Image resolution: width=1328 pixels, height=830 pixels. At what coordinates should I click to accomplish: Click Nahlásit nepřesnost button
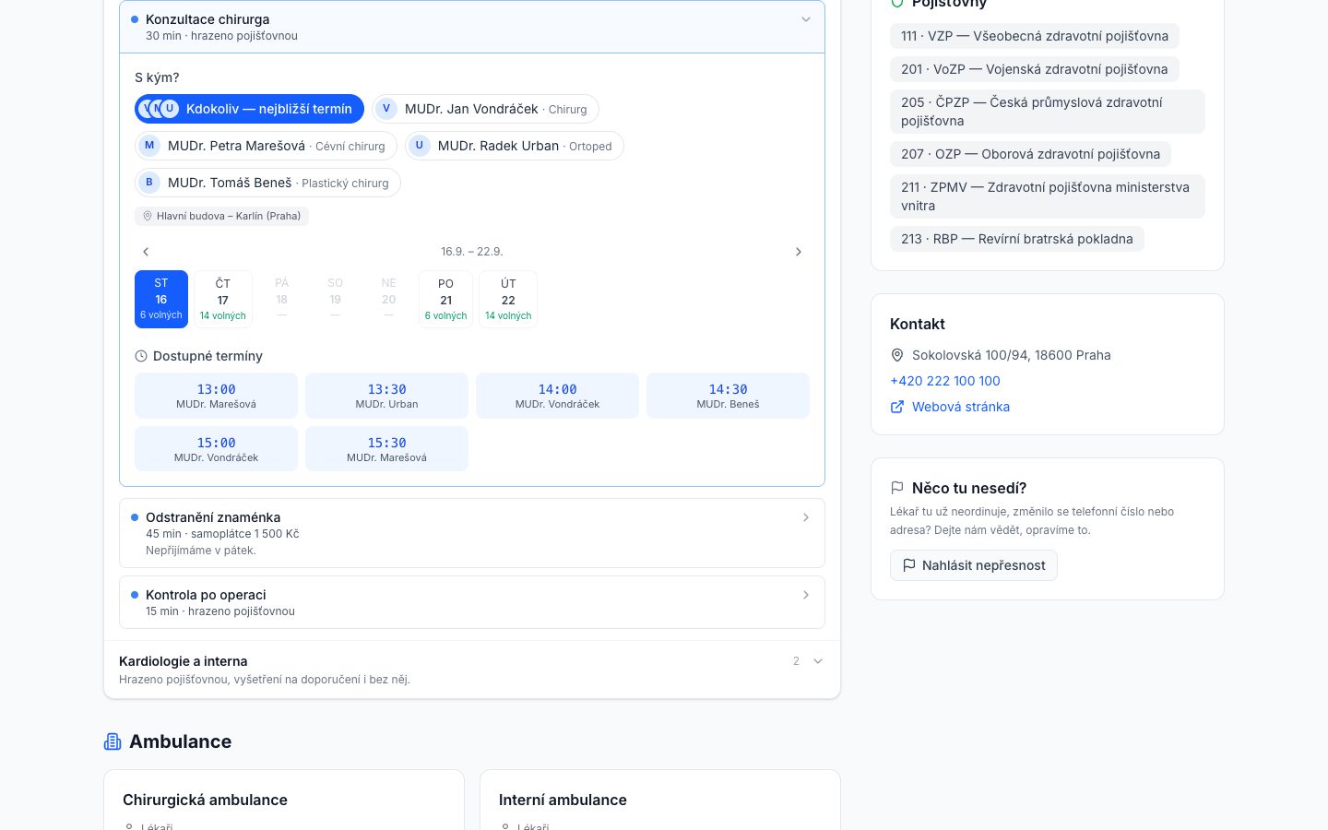pos(974,565)
